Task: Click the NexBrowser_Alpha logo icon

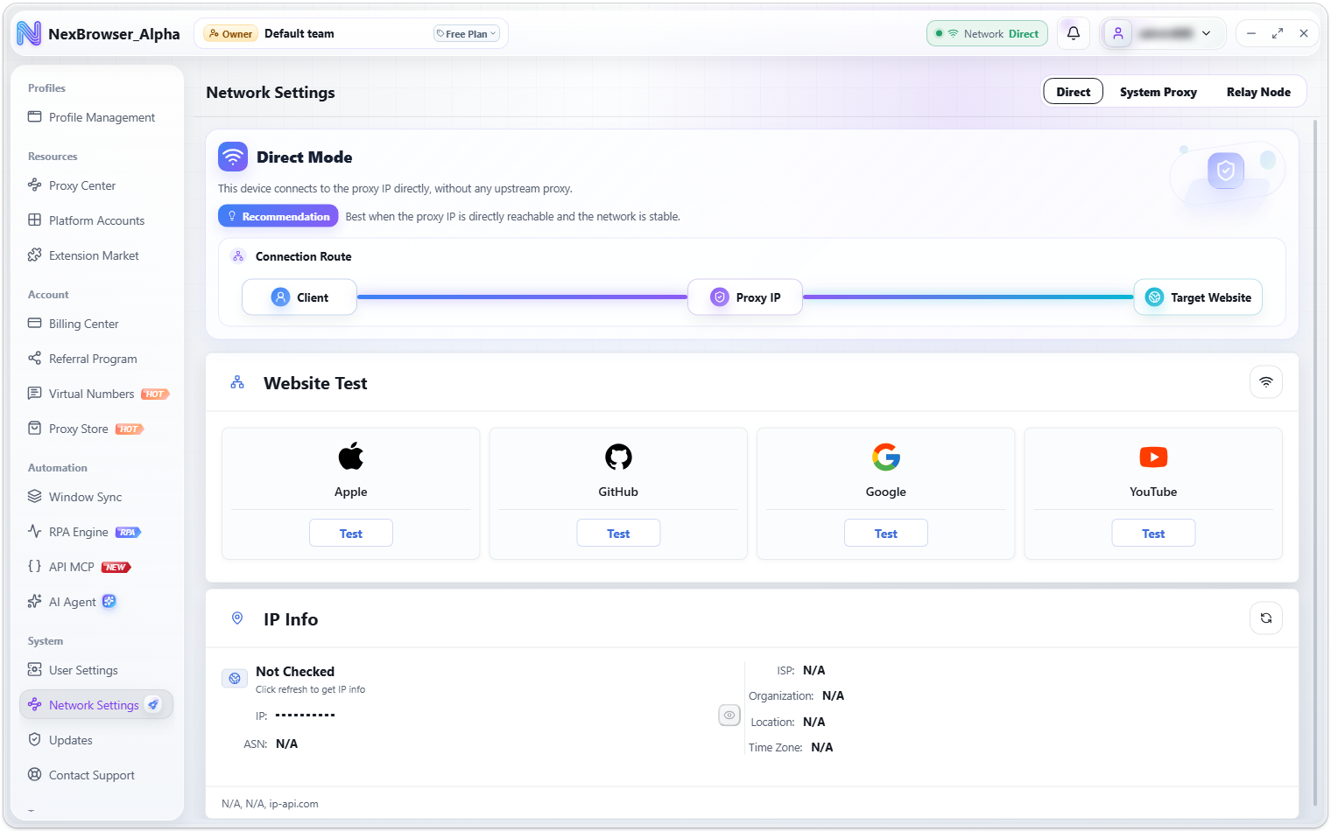Action: (29, 33)
